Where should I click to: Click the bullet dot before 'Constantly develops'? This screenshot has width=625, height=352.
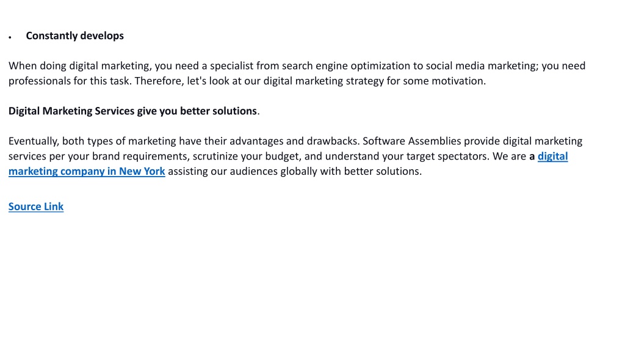point(10,37)
